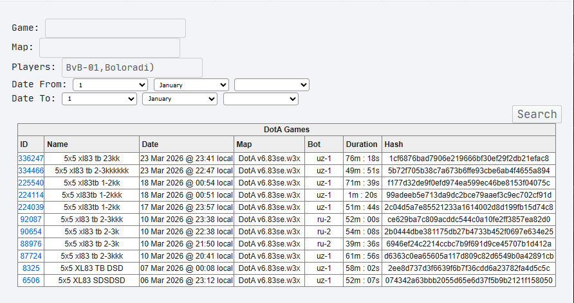Focus the Game text input field
This screenshot has height=303, width=574.
tap(115, 28)
